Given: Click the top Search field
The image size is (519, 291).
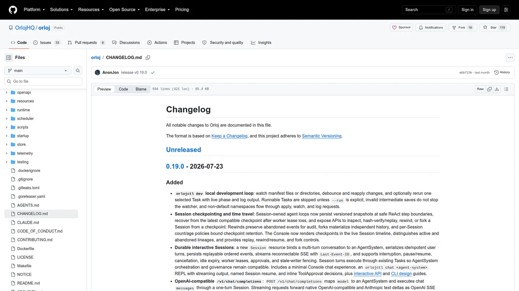Looking at the screenshot, I should pos(428,9).
